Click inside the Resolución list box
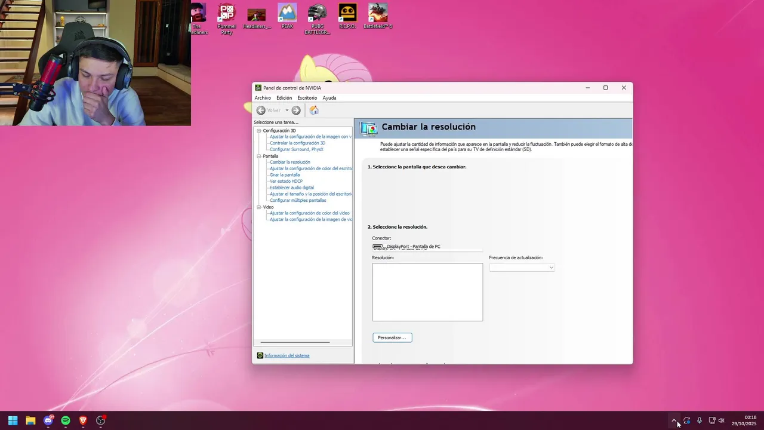764x430 pixels. click(x=427, y=292)
